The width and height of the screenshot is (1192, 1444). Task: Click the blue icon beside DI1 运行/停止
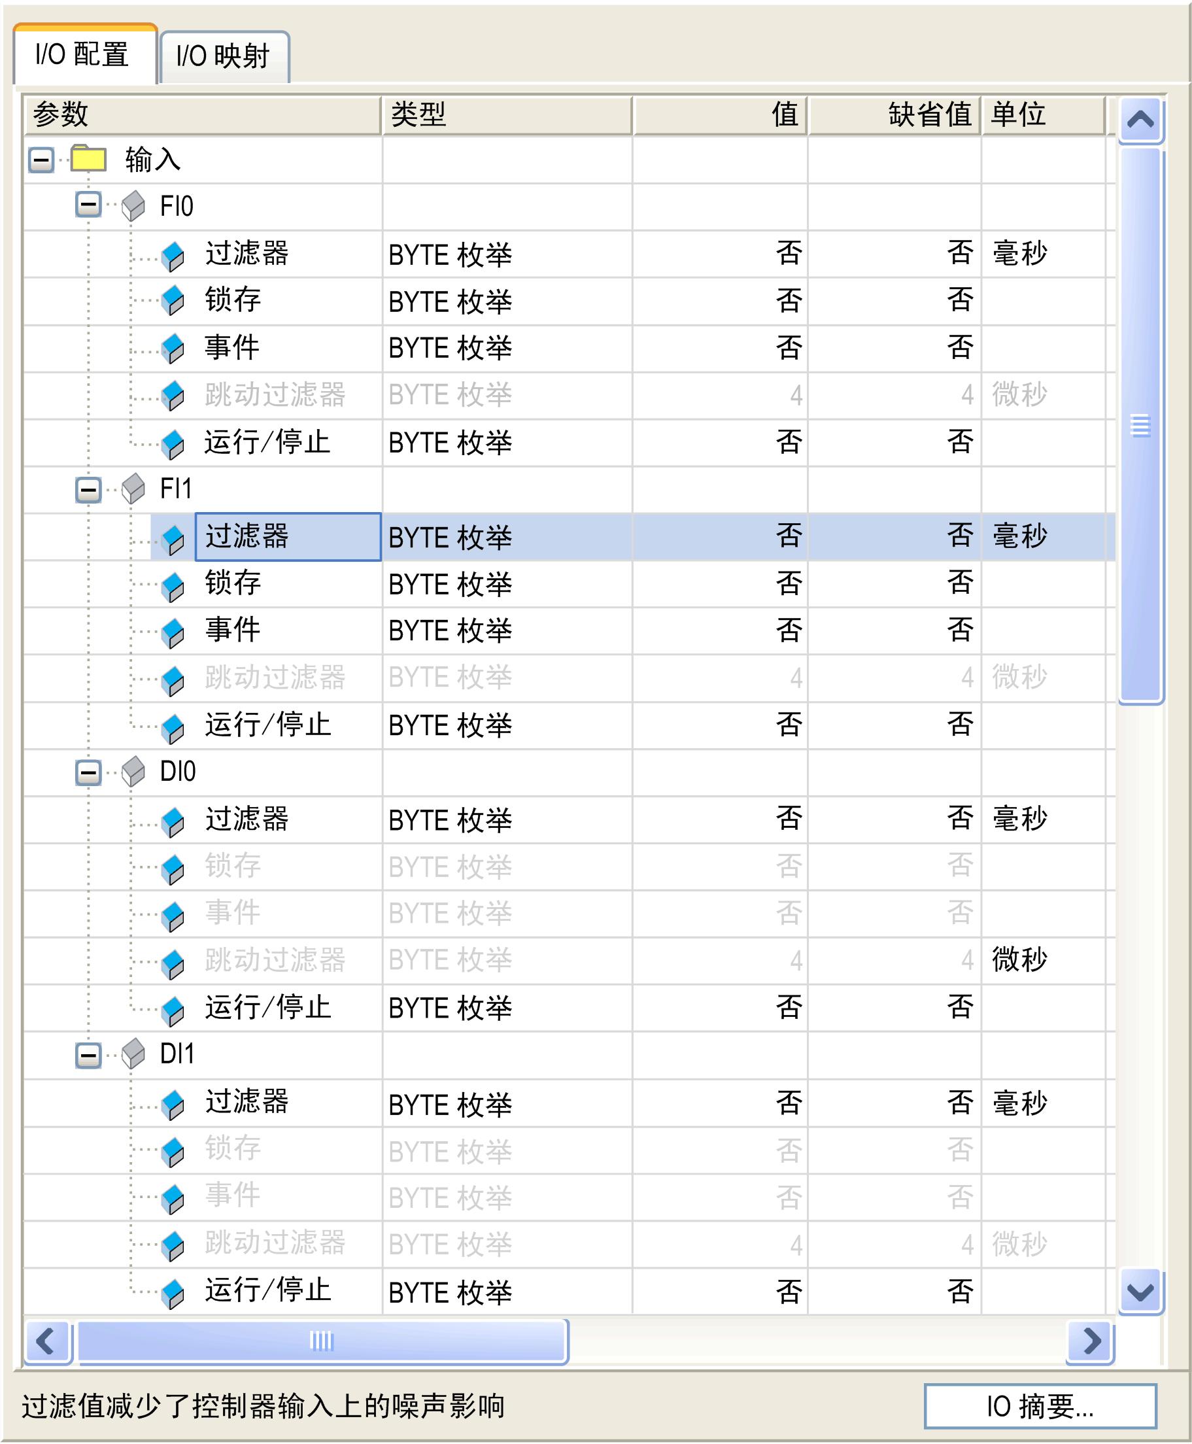point(173,1292)
